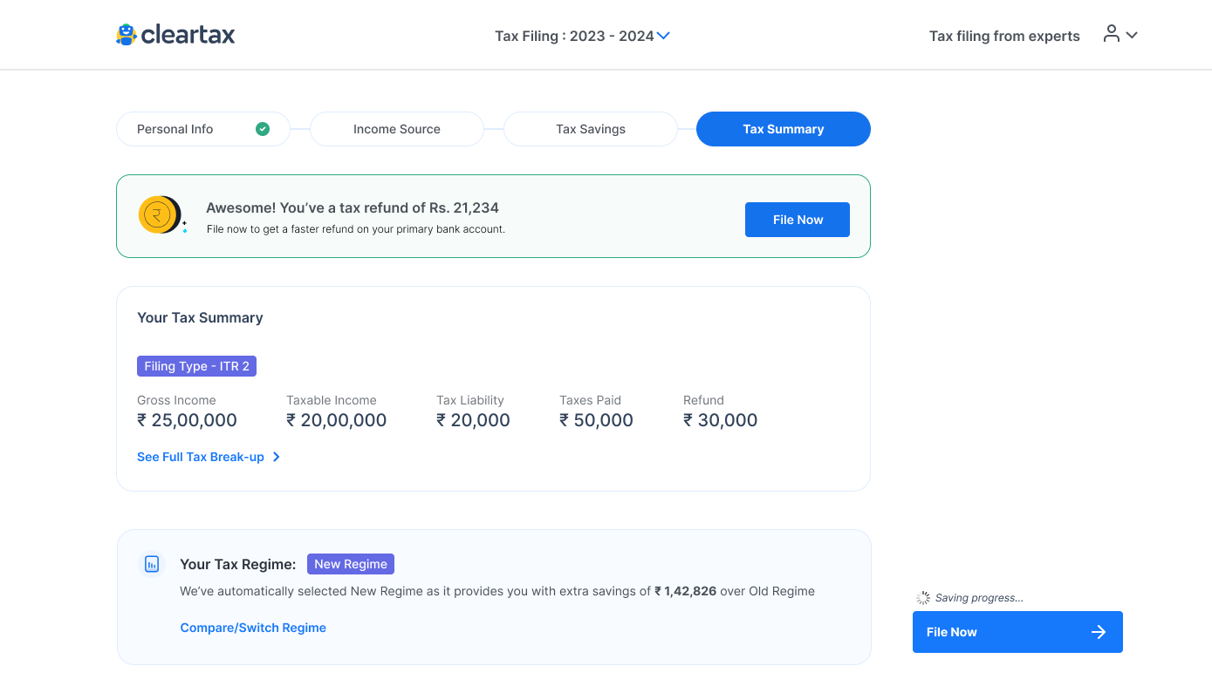Click Taxable Income value ₹ 20,00,000
The image size is (1212, 693).
pyautogui.click(x=336, y=420)
